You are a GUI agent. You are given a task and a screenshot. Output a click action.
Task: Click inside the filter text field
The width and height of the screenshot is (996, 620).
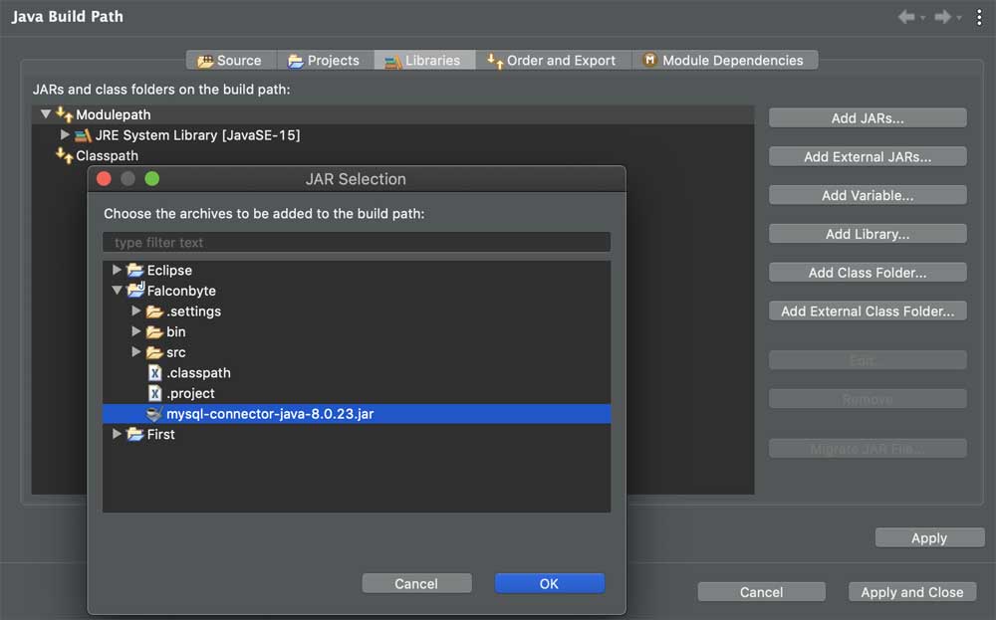point(357,242)
